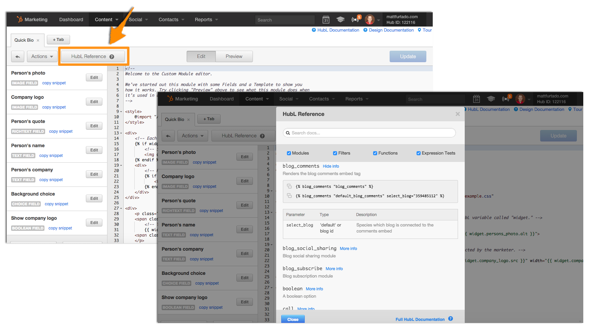Copy the blog_comments snippet with the copy icon

pyautogui.click(x=290, y=186)
